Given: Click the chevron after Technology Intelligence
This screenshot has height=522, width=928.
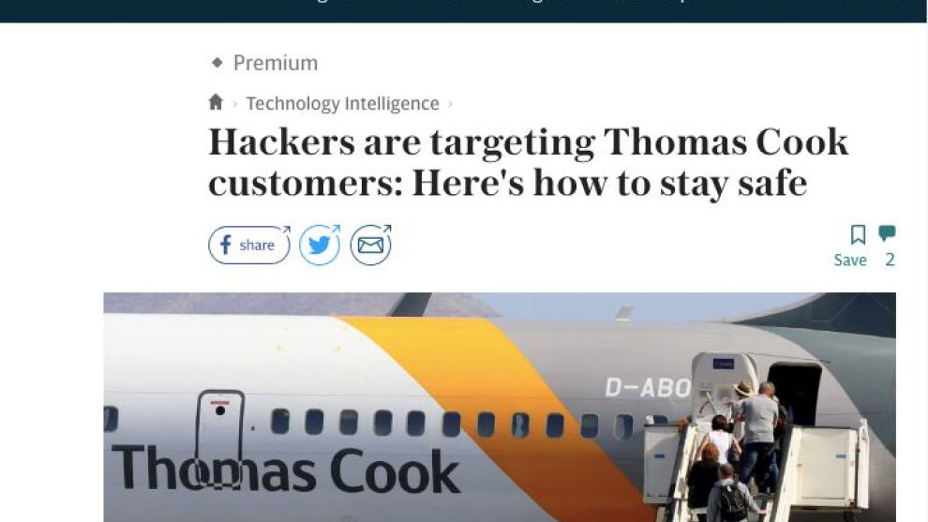Looking at the screenshot, I should tap(450, 104).
